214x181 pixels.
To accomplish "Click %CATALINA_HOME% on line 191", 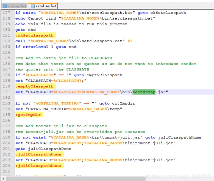I will click(x=101, y=92).
